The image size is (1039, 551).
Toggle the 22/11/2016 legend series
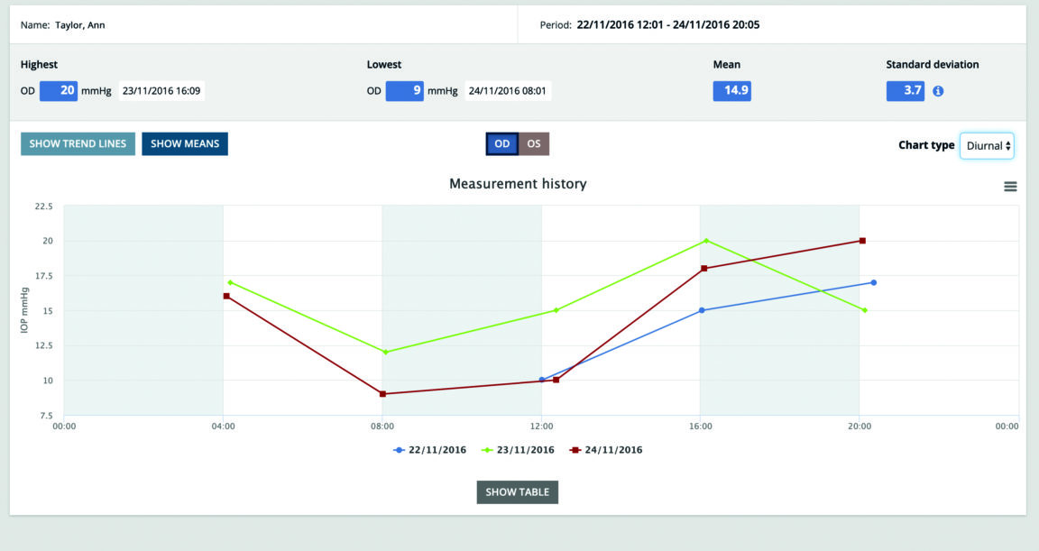[x=430, y=449]
